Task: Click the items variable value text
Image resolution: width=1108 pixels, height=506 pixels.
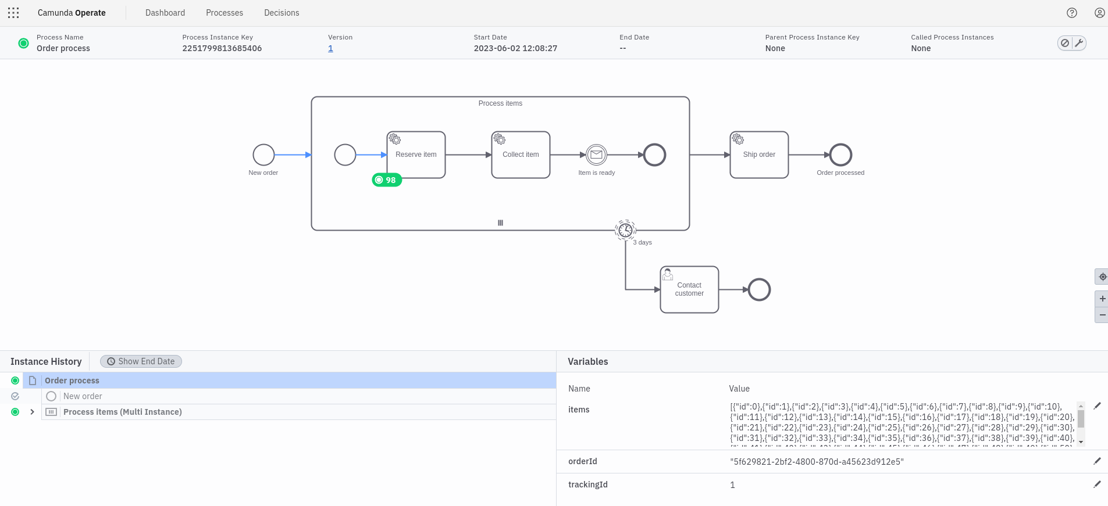Action: tap(902, 425)
